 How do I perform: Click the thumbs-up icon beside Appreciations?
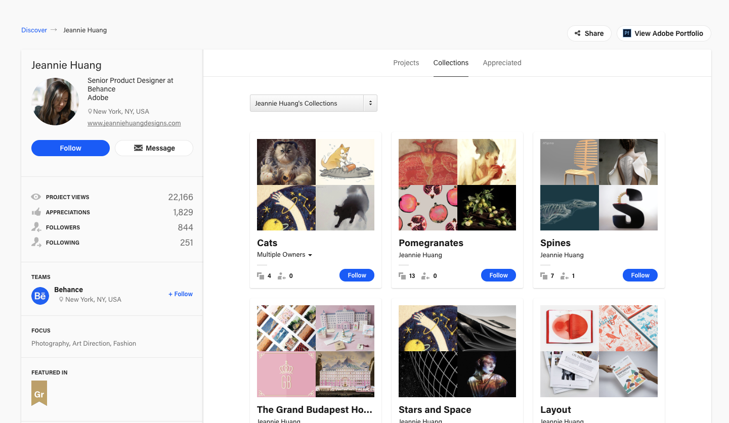(x=36, y=212)
